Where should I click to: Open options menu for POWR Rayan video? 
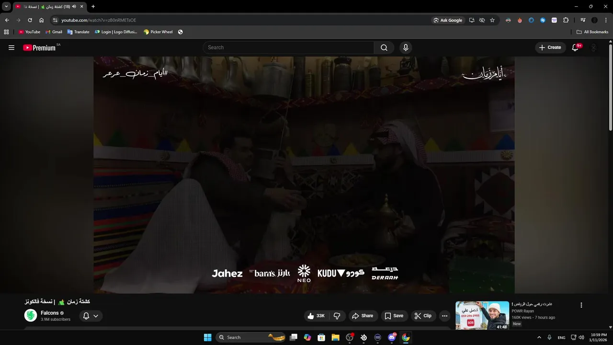pyautogui.click(x=581, y=305)
